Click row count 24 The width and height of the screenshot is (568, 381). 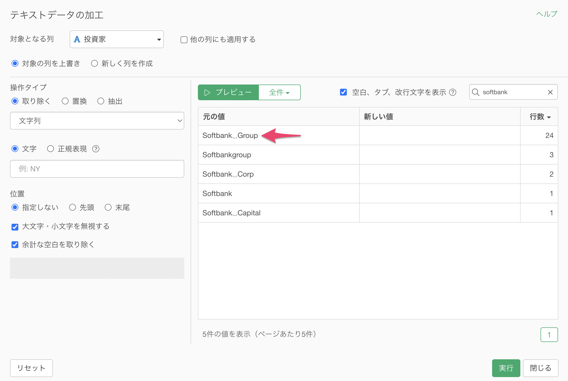[549, 136]
